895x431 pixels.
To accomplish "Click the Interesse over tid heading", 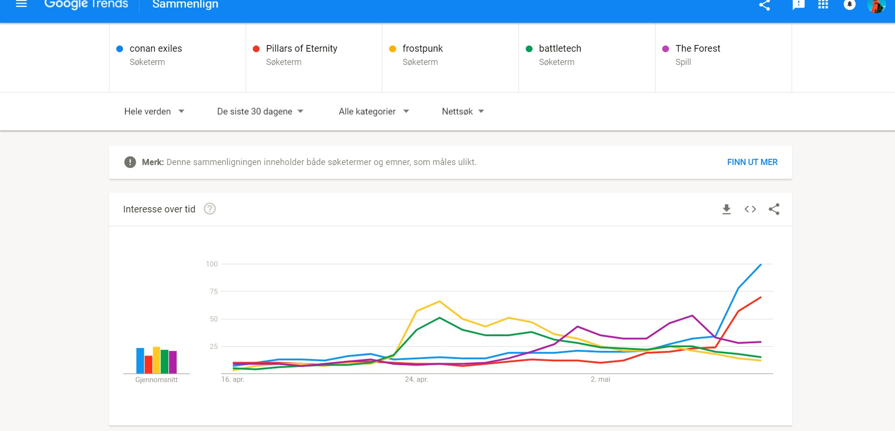I will click(159, 209).
